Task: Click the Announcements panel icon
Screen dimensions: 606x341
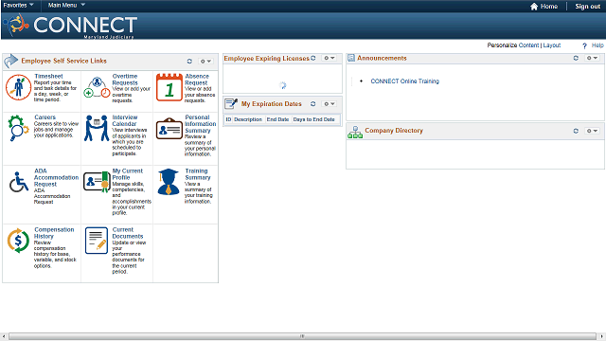Action: pos(351,58)
